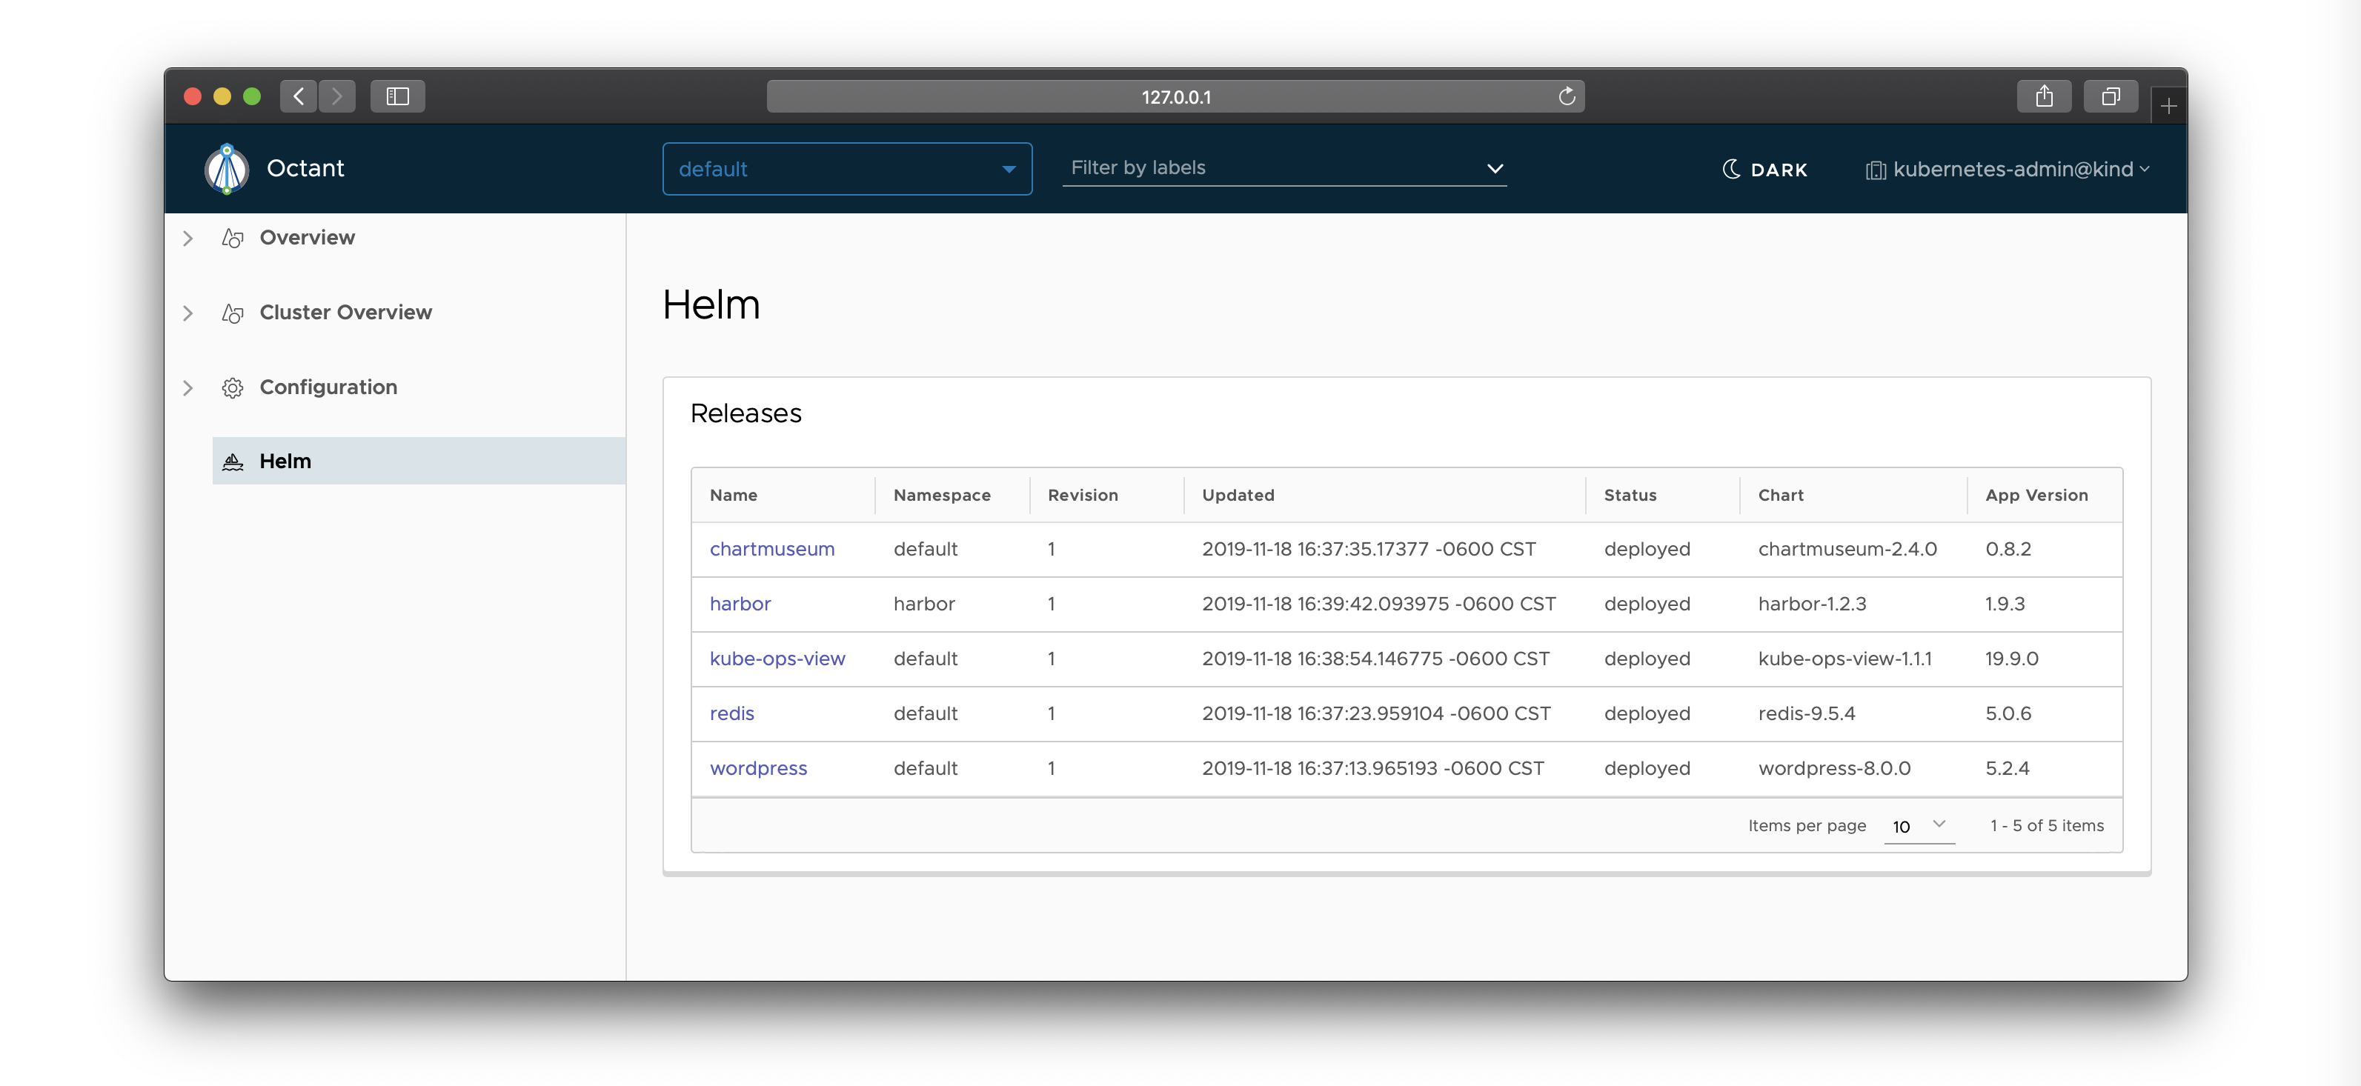Open the redis release link

pyautogui.click(x=731, y=714)
